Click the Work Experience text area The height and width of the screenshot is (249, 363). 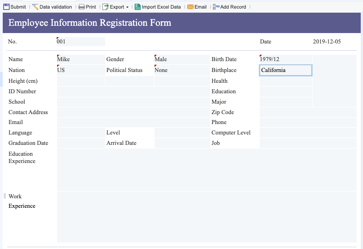click(x=207, y=217)
